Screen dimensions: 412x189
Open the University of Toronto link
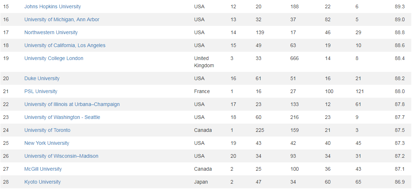(47, 130)
